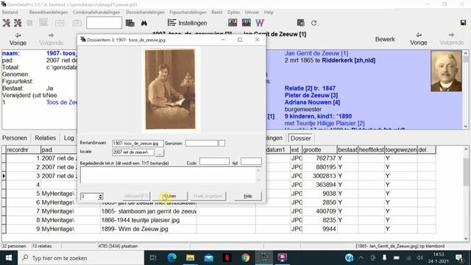Open File Explorer from taskbar
Screen dimensions: 471x265
(x=190, y=258)
